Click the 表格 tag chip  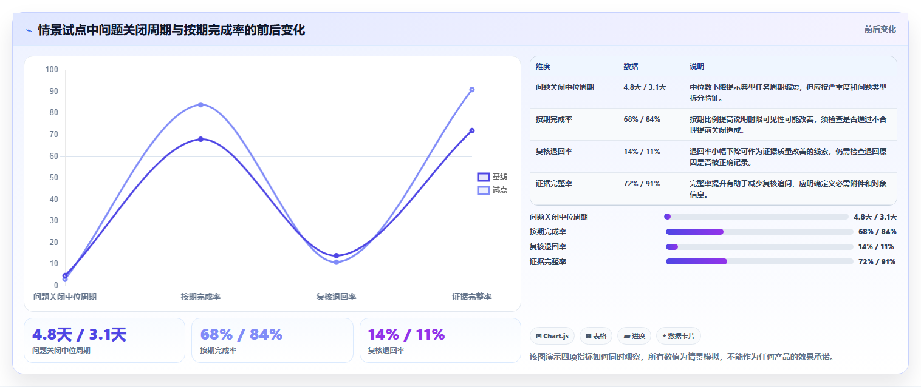(596, 336)
